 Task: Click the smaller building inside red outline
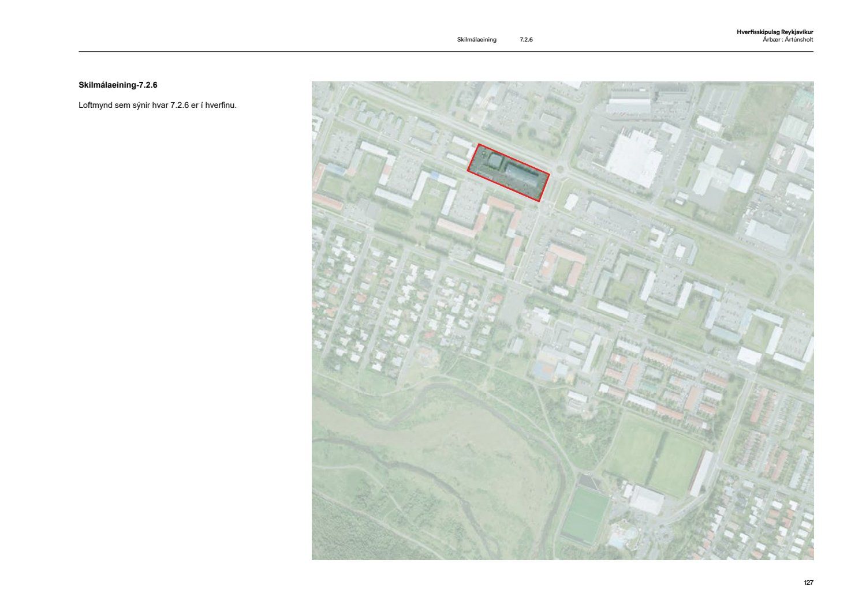pos(495,160)
